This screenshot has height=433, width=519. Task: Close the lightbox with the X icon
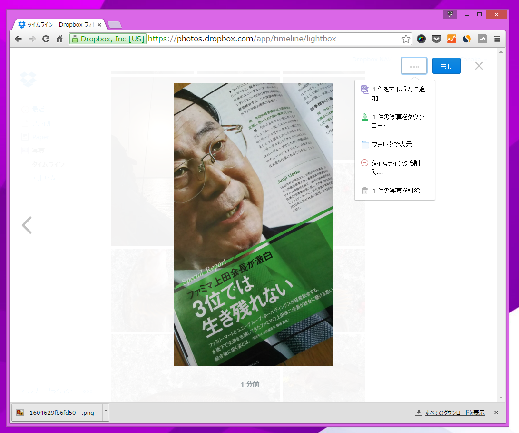tap(479, 66)
